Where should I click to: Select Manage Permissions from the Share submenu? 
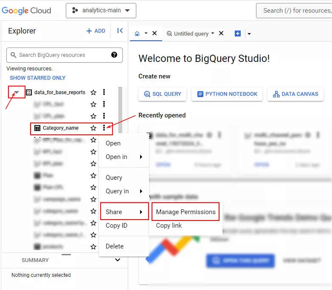(x=186, y=212)
